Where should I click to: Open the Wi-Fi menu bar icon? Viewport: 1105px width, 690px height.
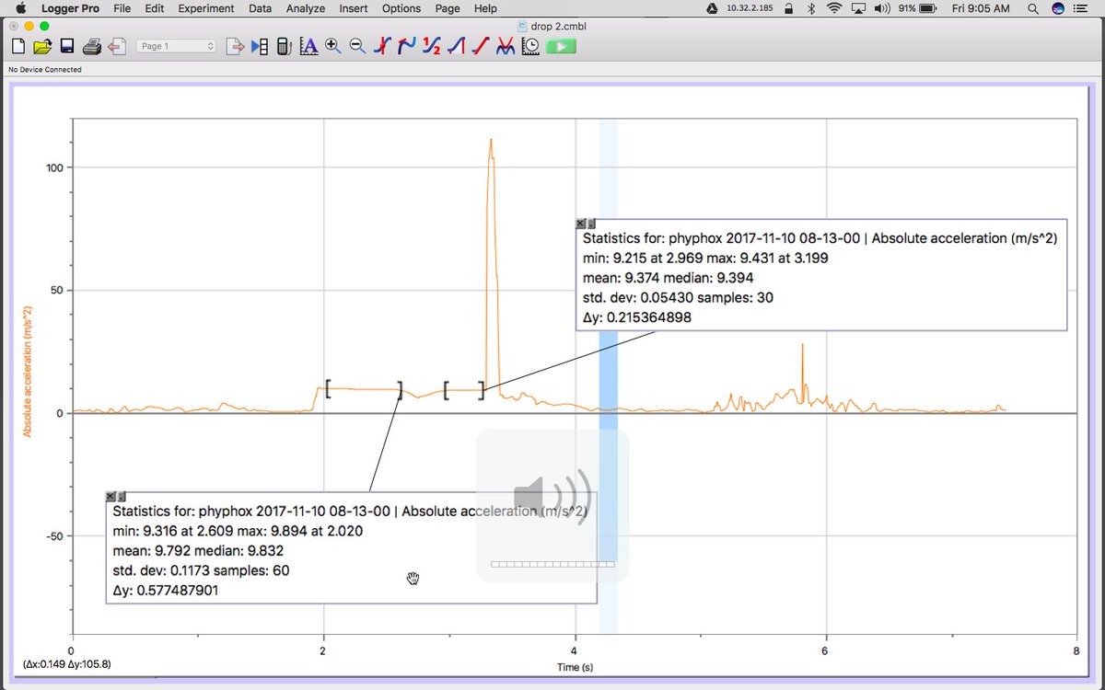pyautogui.click(x=834, y=8)
